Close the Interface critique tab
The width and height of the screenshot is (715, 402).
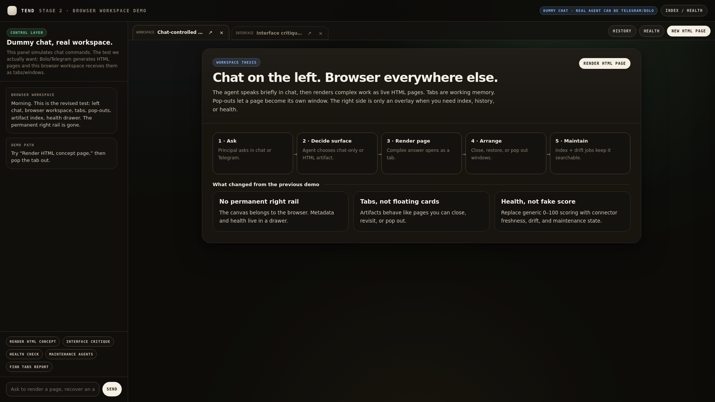pos(321,33)
